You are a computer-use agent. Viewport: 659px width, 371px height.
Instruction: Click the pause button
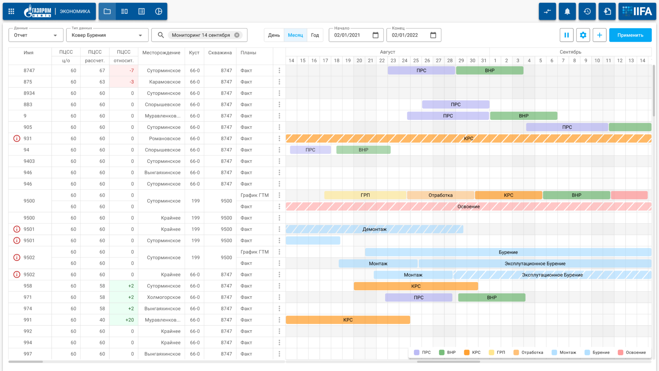[566, 35]
